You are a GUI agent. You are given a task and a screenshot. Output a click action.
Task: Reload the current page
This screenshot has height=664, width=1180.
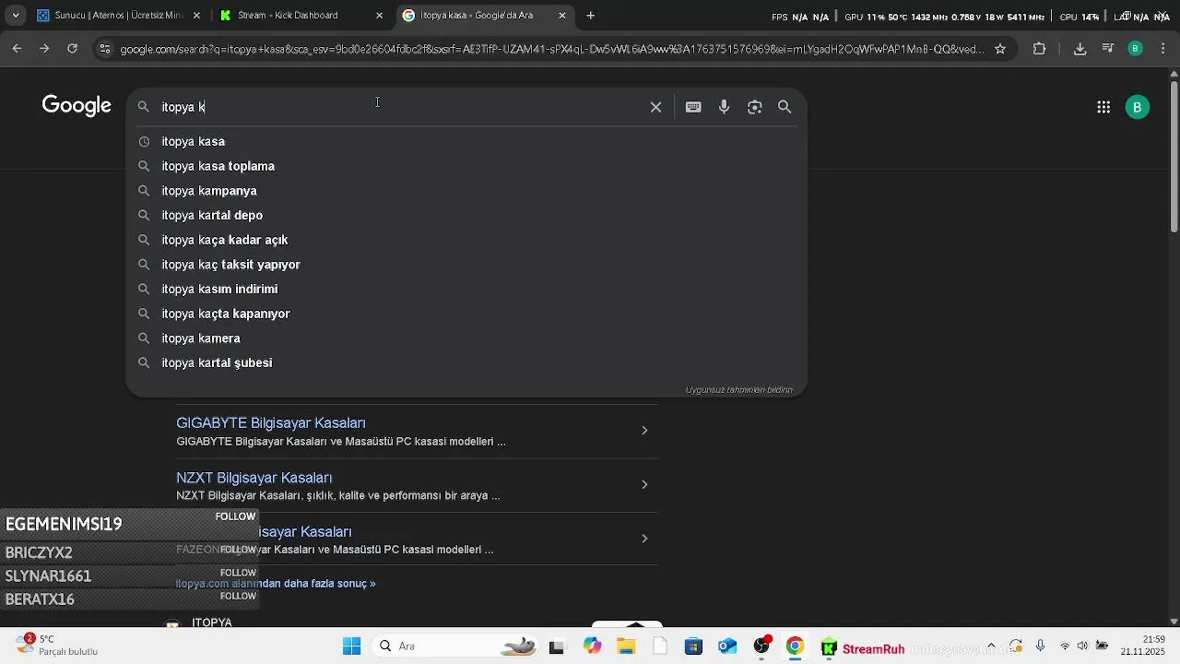tap(72, 49)
